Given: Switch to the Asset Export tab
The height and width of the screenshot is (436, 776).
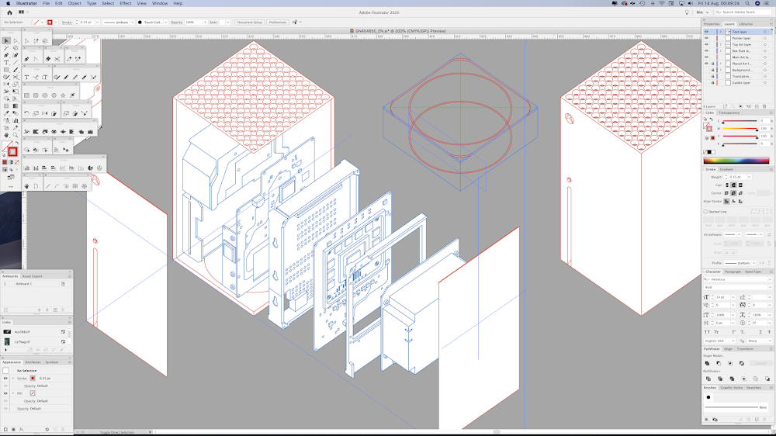Looking at the screenshot, I should click(32, 276).
